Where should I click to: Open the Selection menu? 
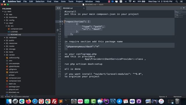point(40,1)
